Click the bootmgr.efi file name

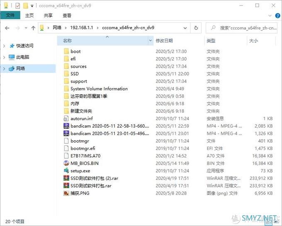click(x=83, y=148)
